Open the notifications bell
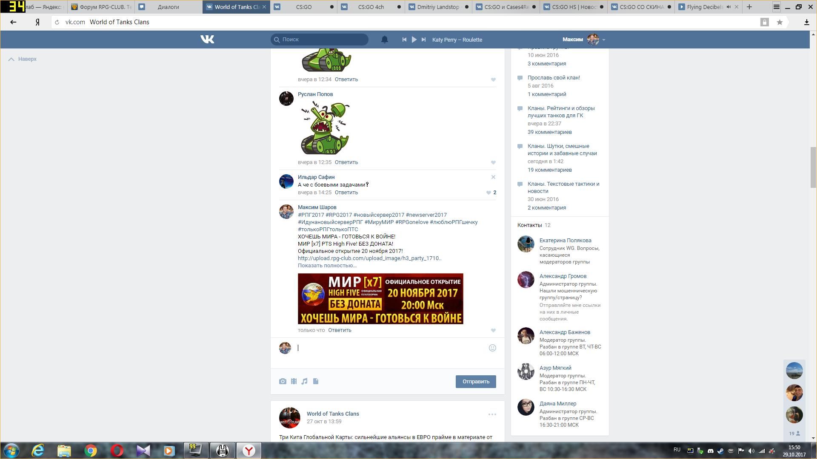This screenshot has height=459, width=817. 384,40
